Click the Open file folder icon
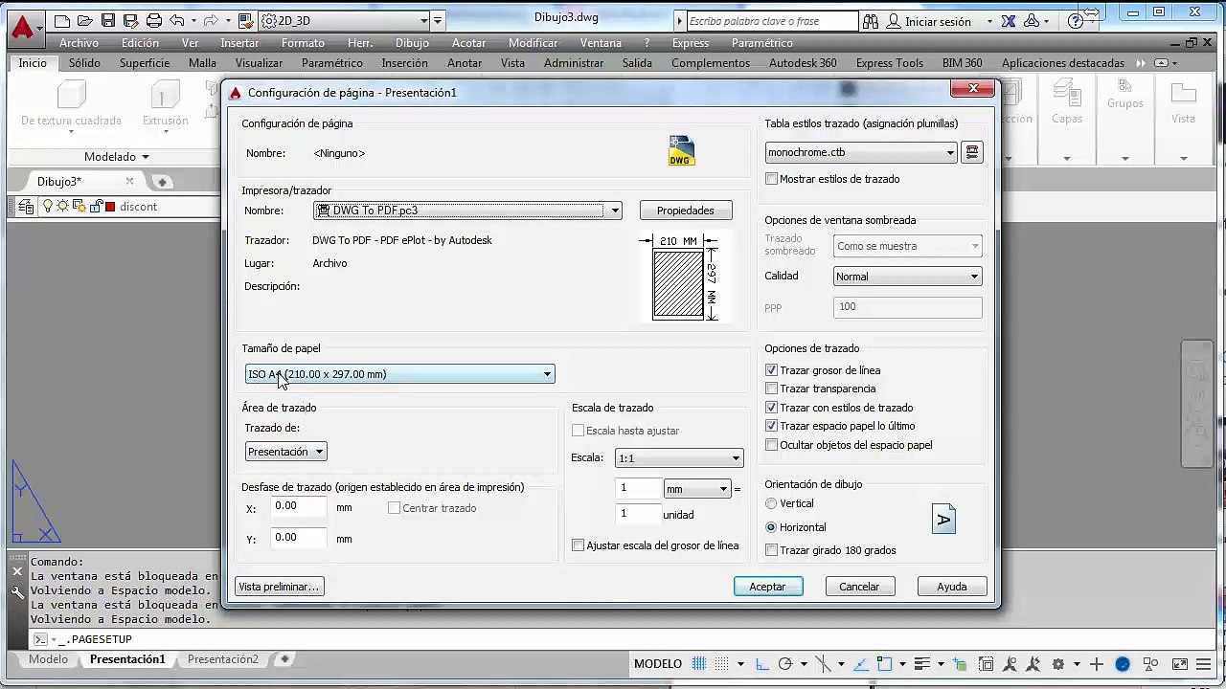 85,20
